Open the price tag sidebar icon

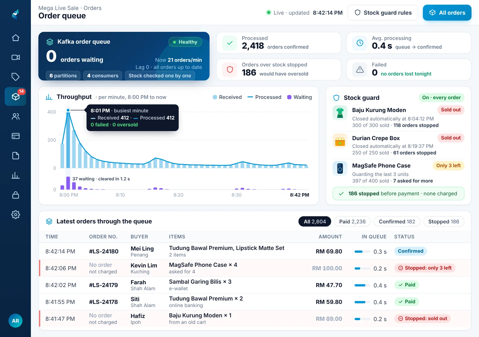[16, 77]
